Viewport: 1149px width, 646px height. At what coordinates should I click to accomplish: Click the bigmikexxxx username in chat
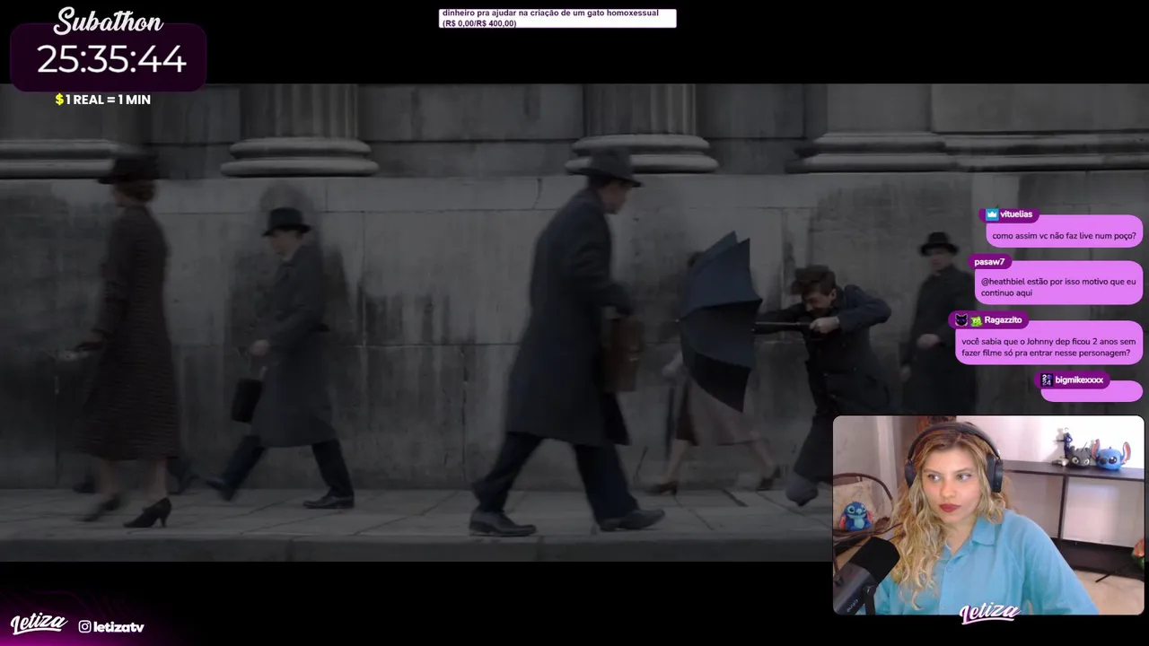tap(1079, 380)
